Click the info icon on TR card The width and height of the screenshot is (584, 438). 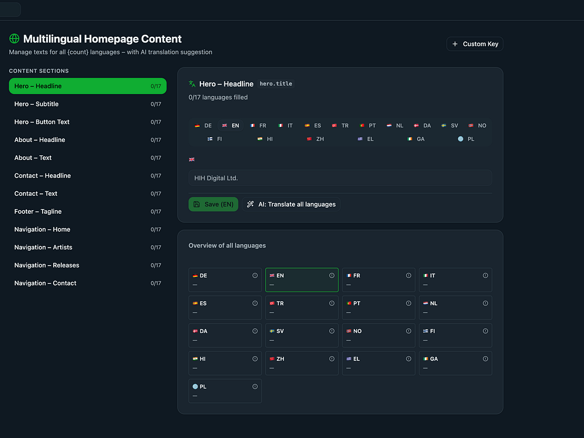332,304
